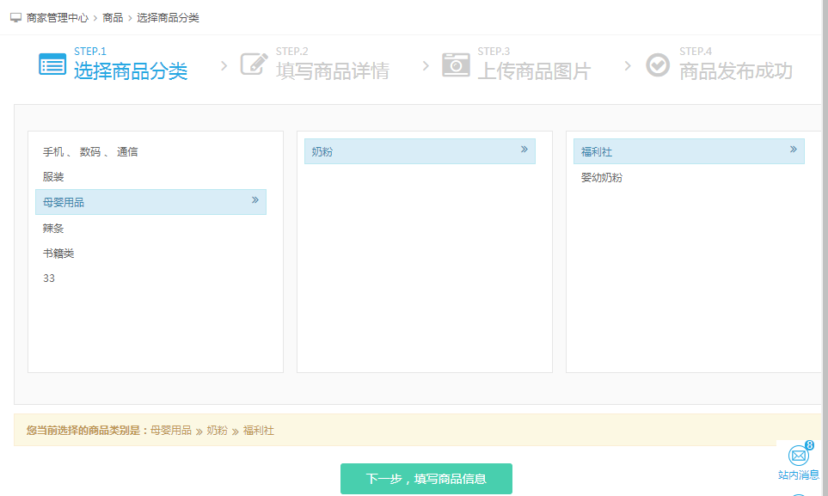Click the camera icon for STEP.3

point(456,64)
